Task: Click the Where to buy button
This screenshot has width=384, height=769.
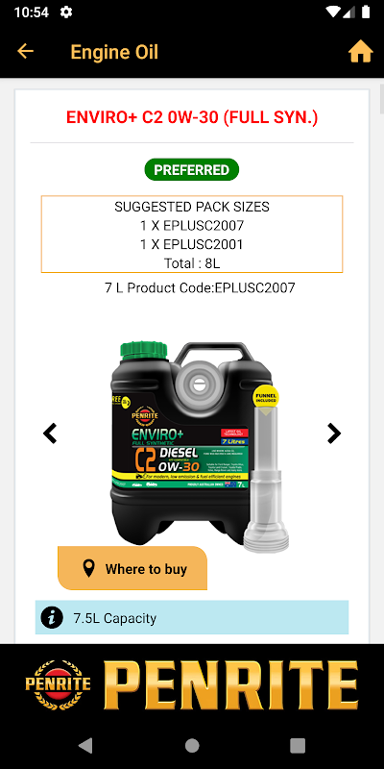Action: 132,568
